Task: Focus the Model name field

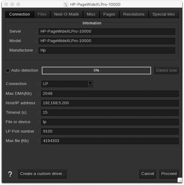Action: tap(107, 41)
